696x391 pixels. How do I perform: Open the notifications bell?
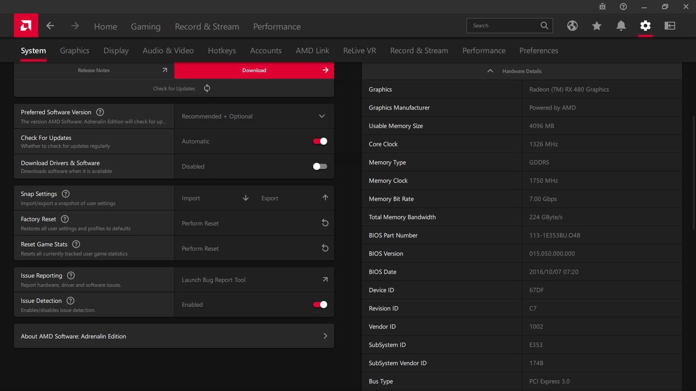tap(621, 26)
